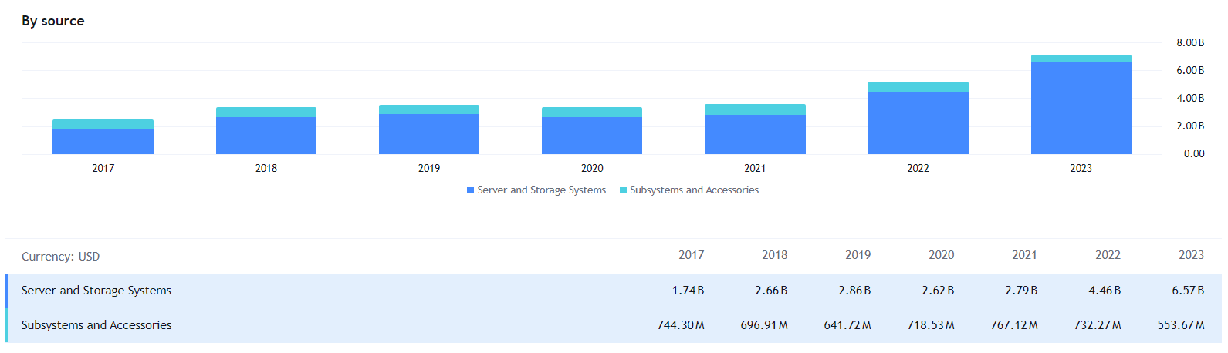Click the 2017 column header in table

(691, 255)
